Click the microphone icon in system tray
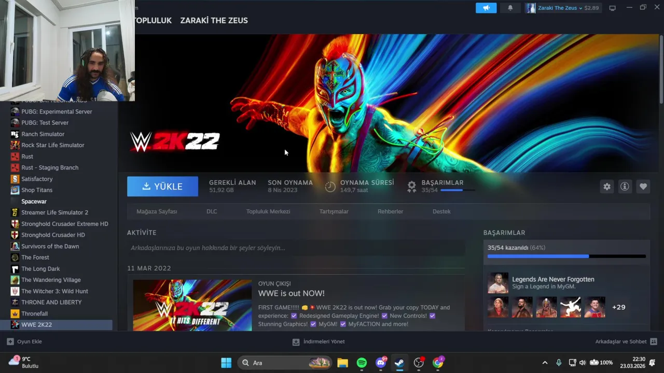 (559, 363)
